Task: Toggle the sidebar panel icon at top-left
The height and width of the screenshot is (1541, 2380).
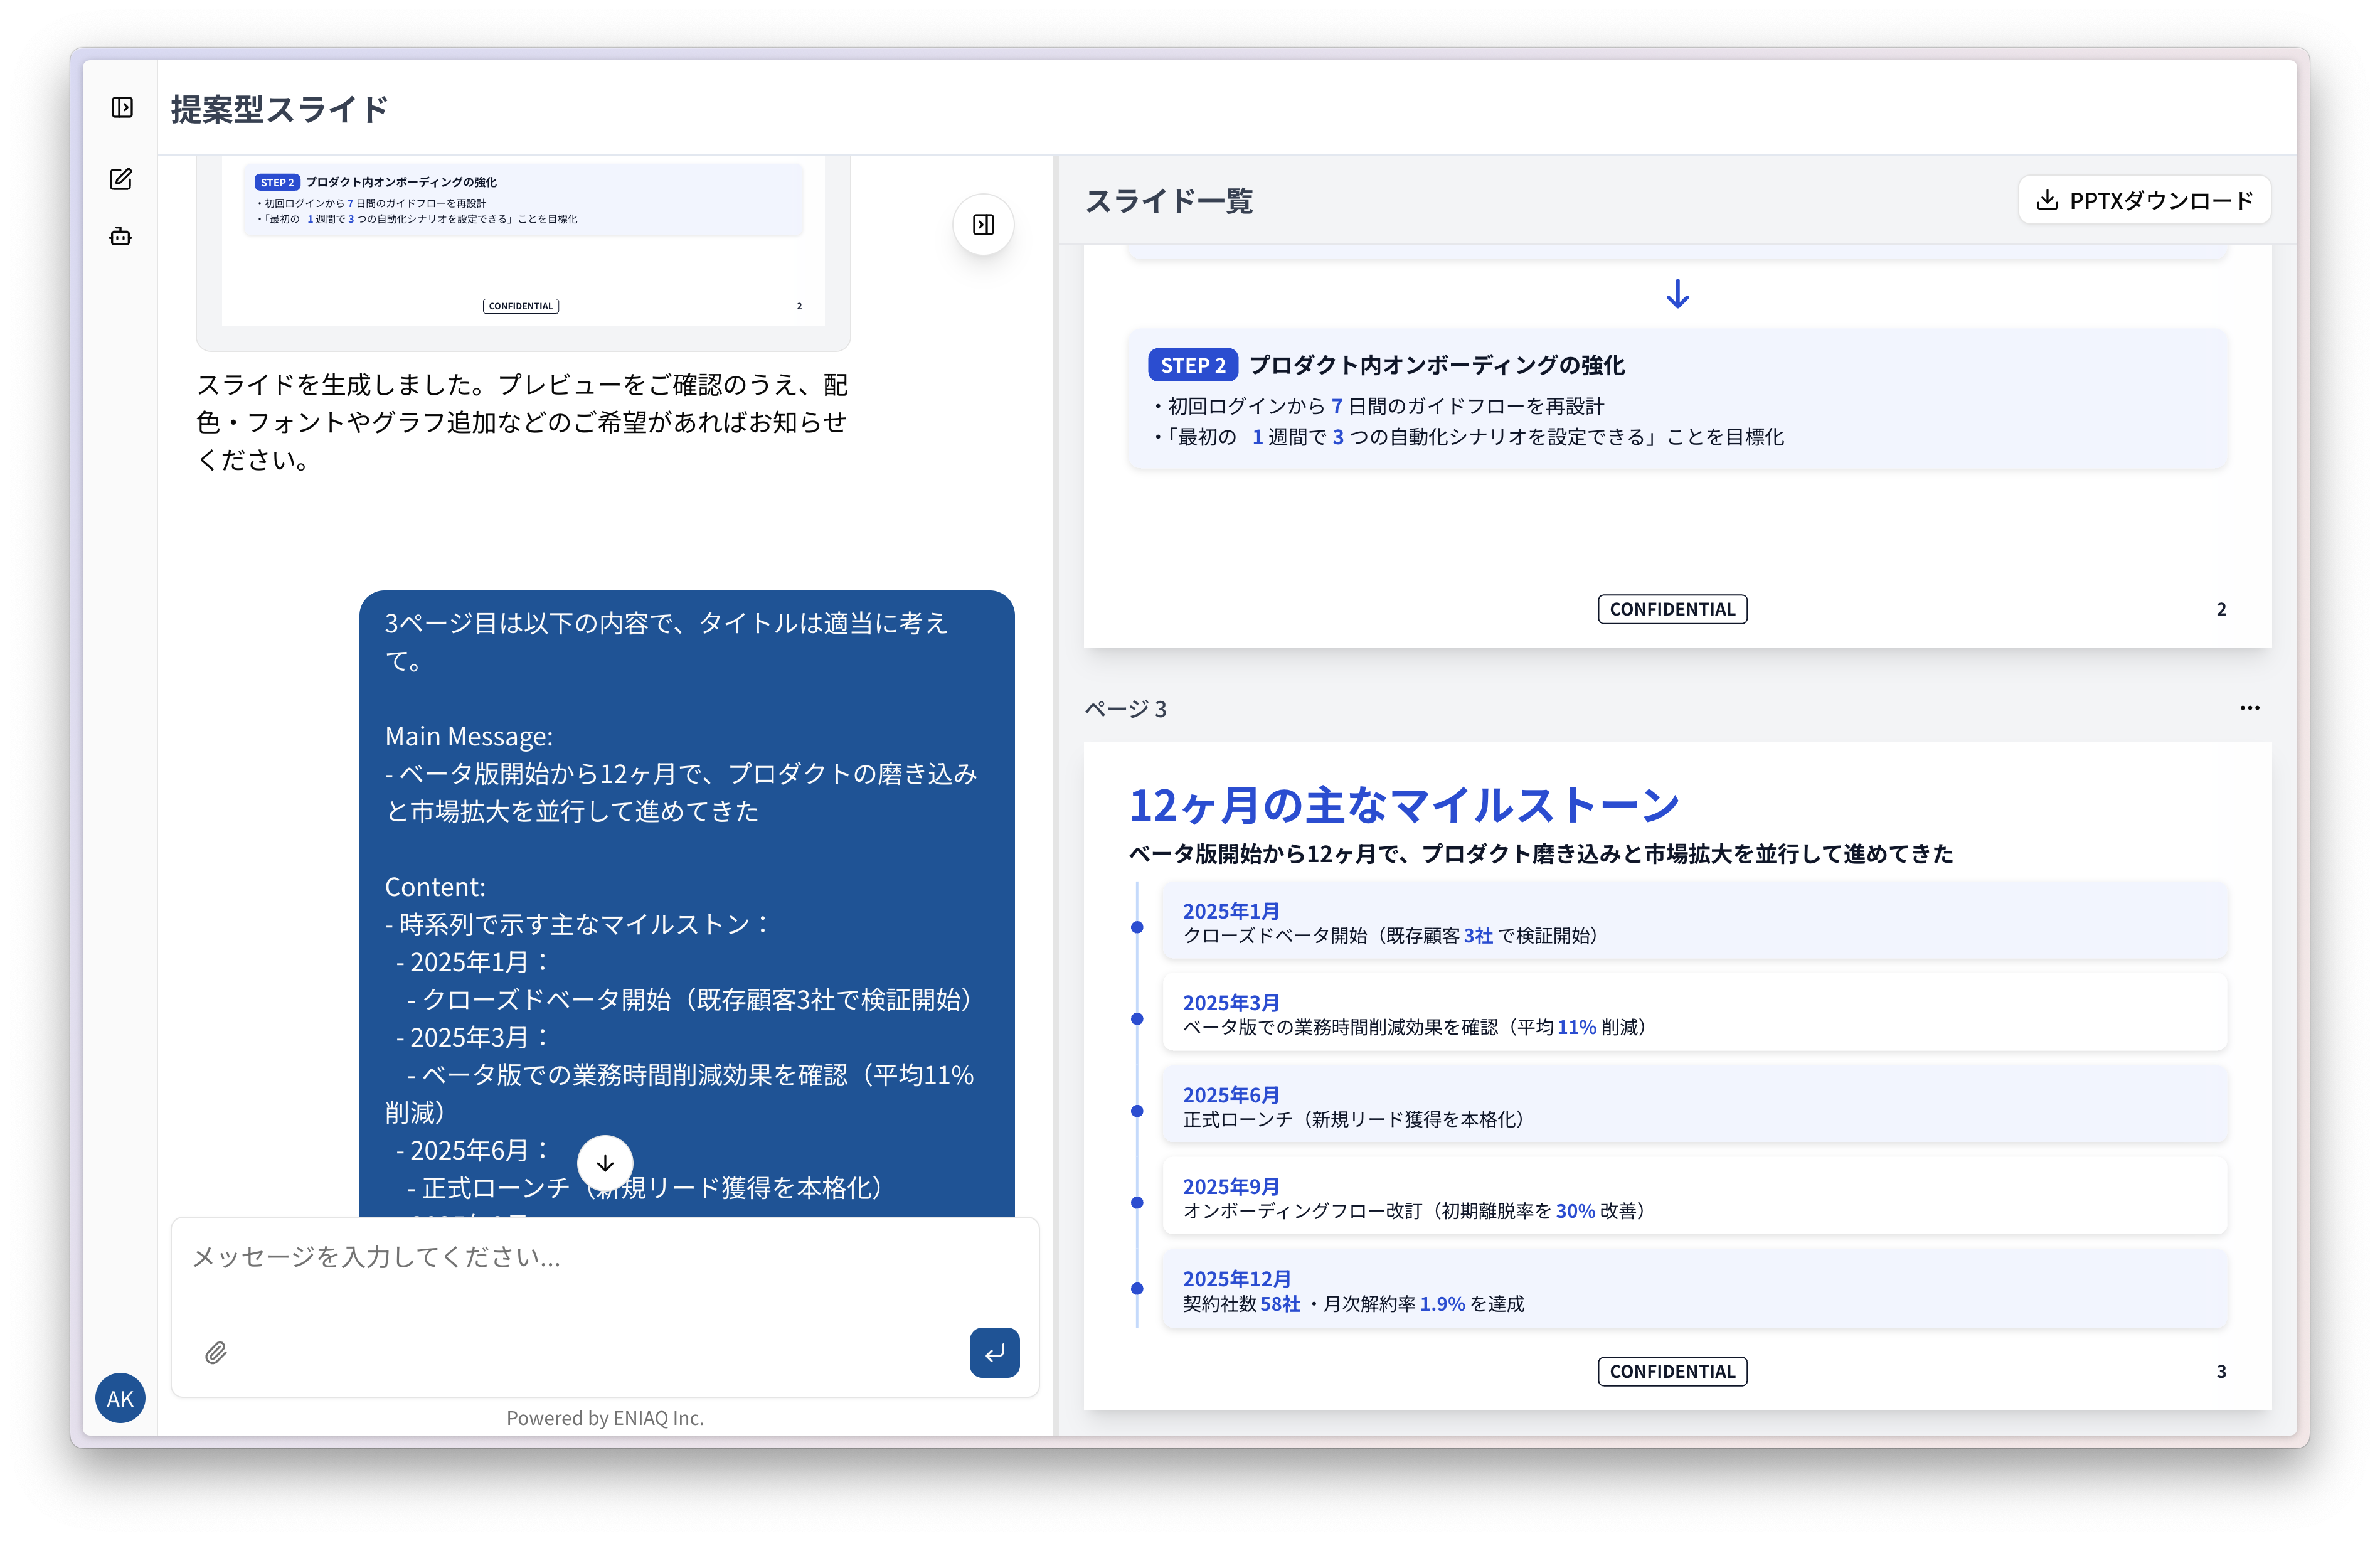Action: pos(122,107)
